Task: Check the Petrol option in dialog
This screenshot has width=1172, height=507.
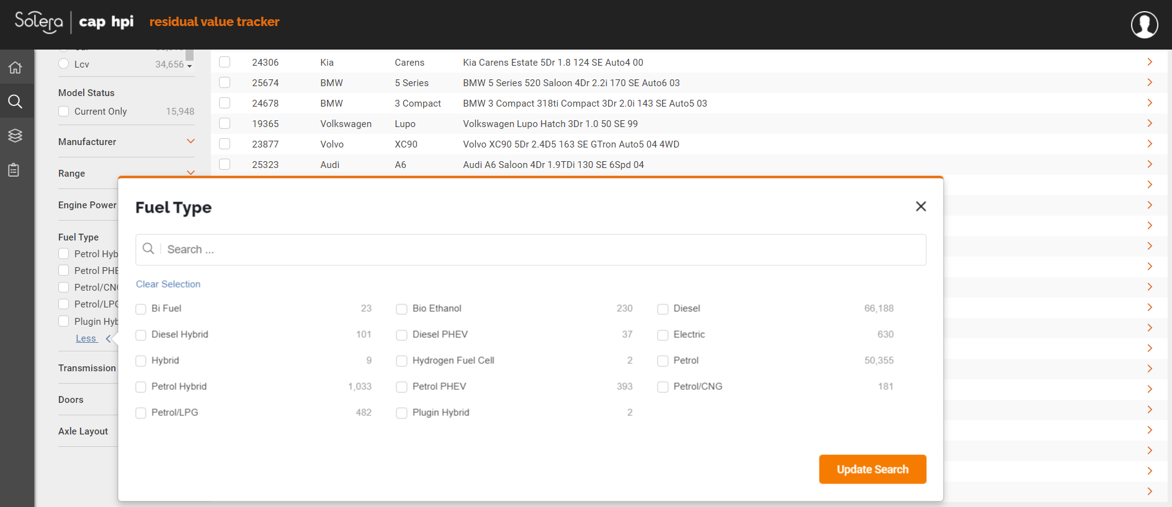Action: [663, 361]
